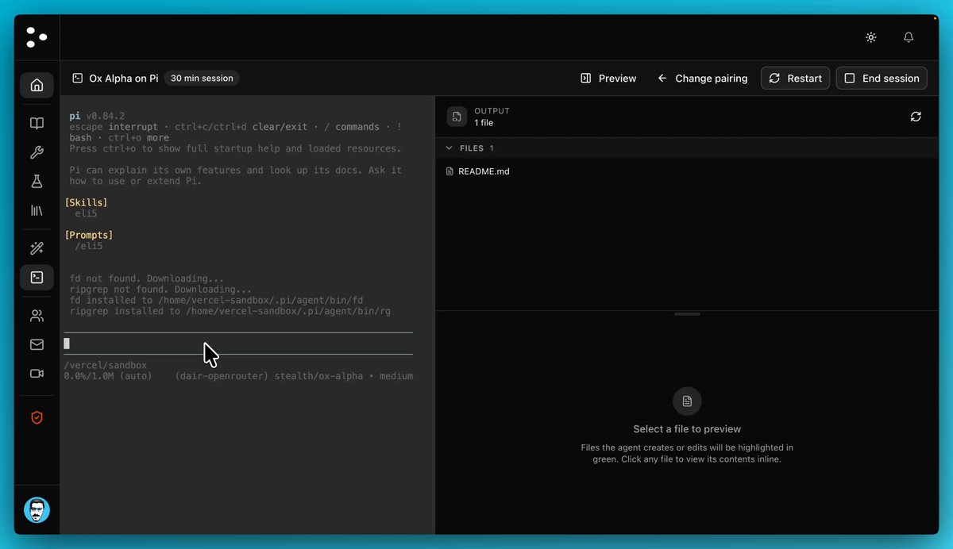Open the wrench tools icon in sidebar

(37, 153)
